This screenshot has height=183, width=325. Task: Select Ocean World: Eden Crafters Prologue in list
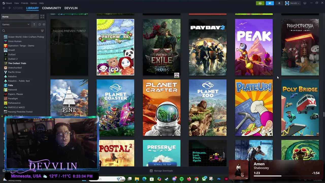24,37
